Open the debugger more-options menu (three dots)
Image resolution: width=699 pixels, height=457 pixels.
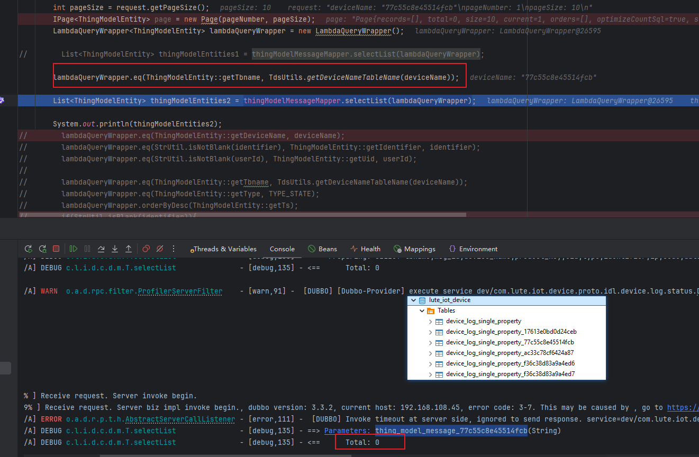coord(174,249)
